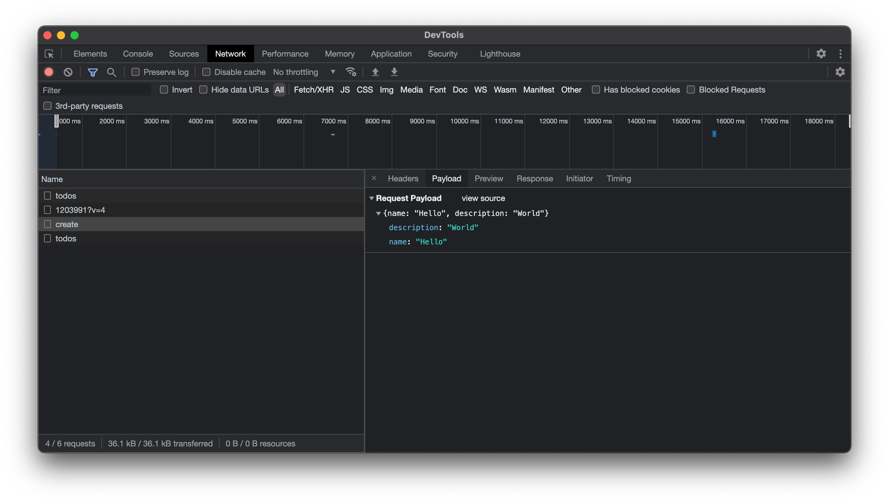Filter requests by Img
Viewport: 889px width, 503px height.
pyautogui.click(x=386, y=90)
